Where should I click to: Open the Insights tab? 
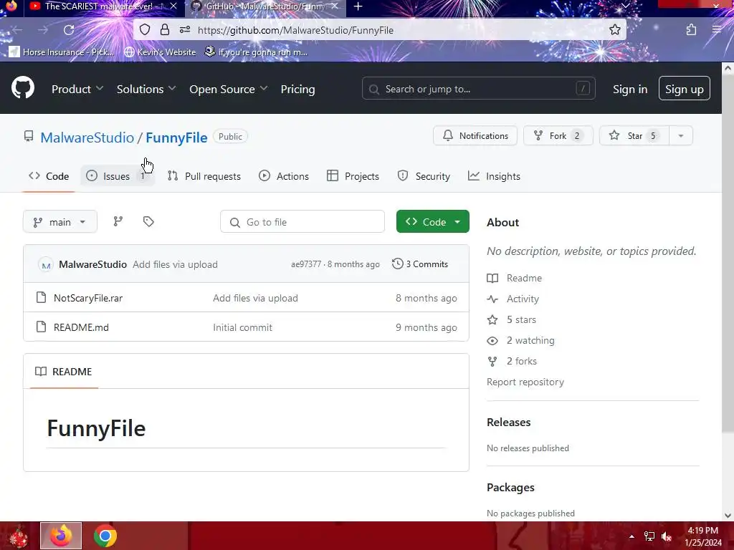tap(494, 176)
